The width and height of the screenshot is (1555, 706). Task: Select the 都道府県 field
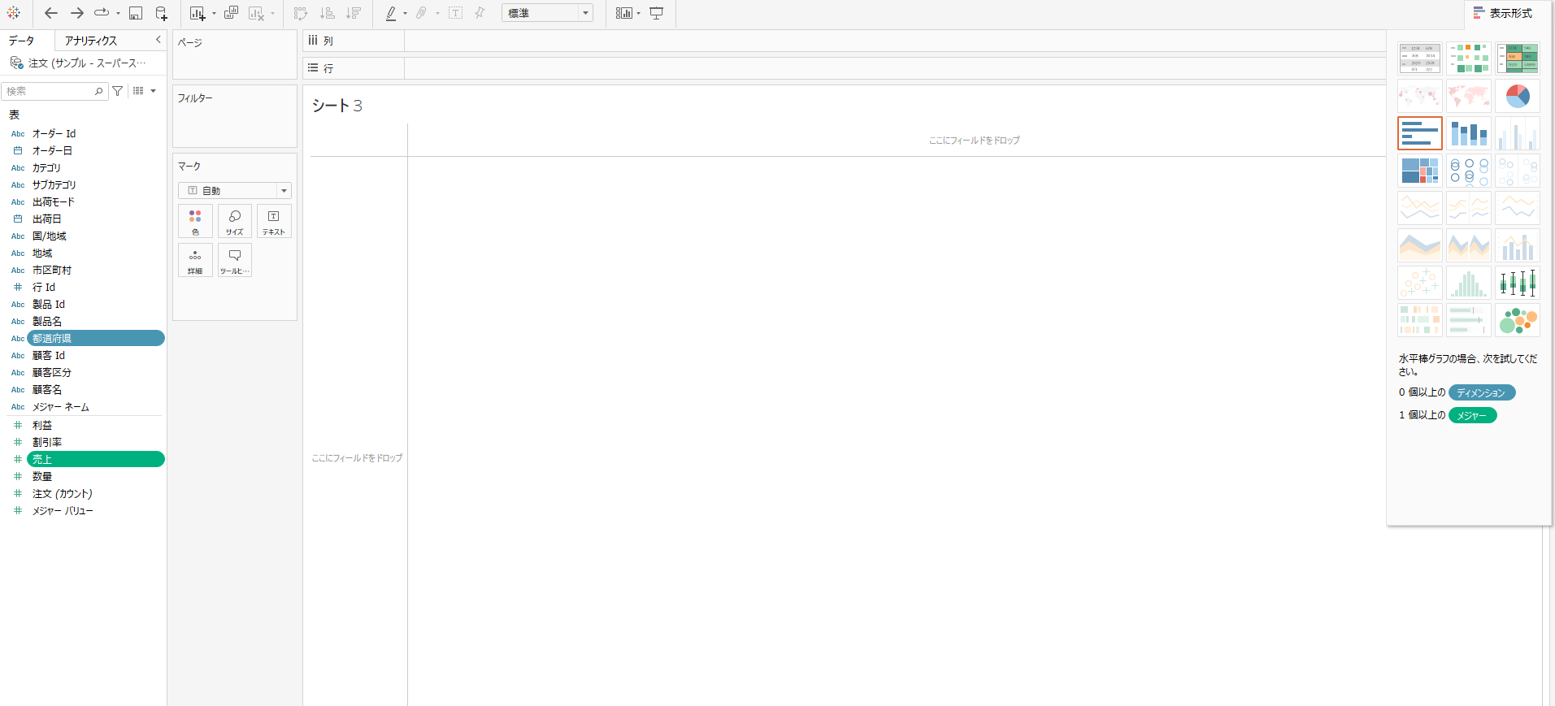96,338
